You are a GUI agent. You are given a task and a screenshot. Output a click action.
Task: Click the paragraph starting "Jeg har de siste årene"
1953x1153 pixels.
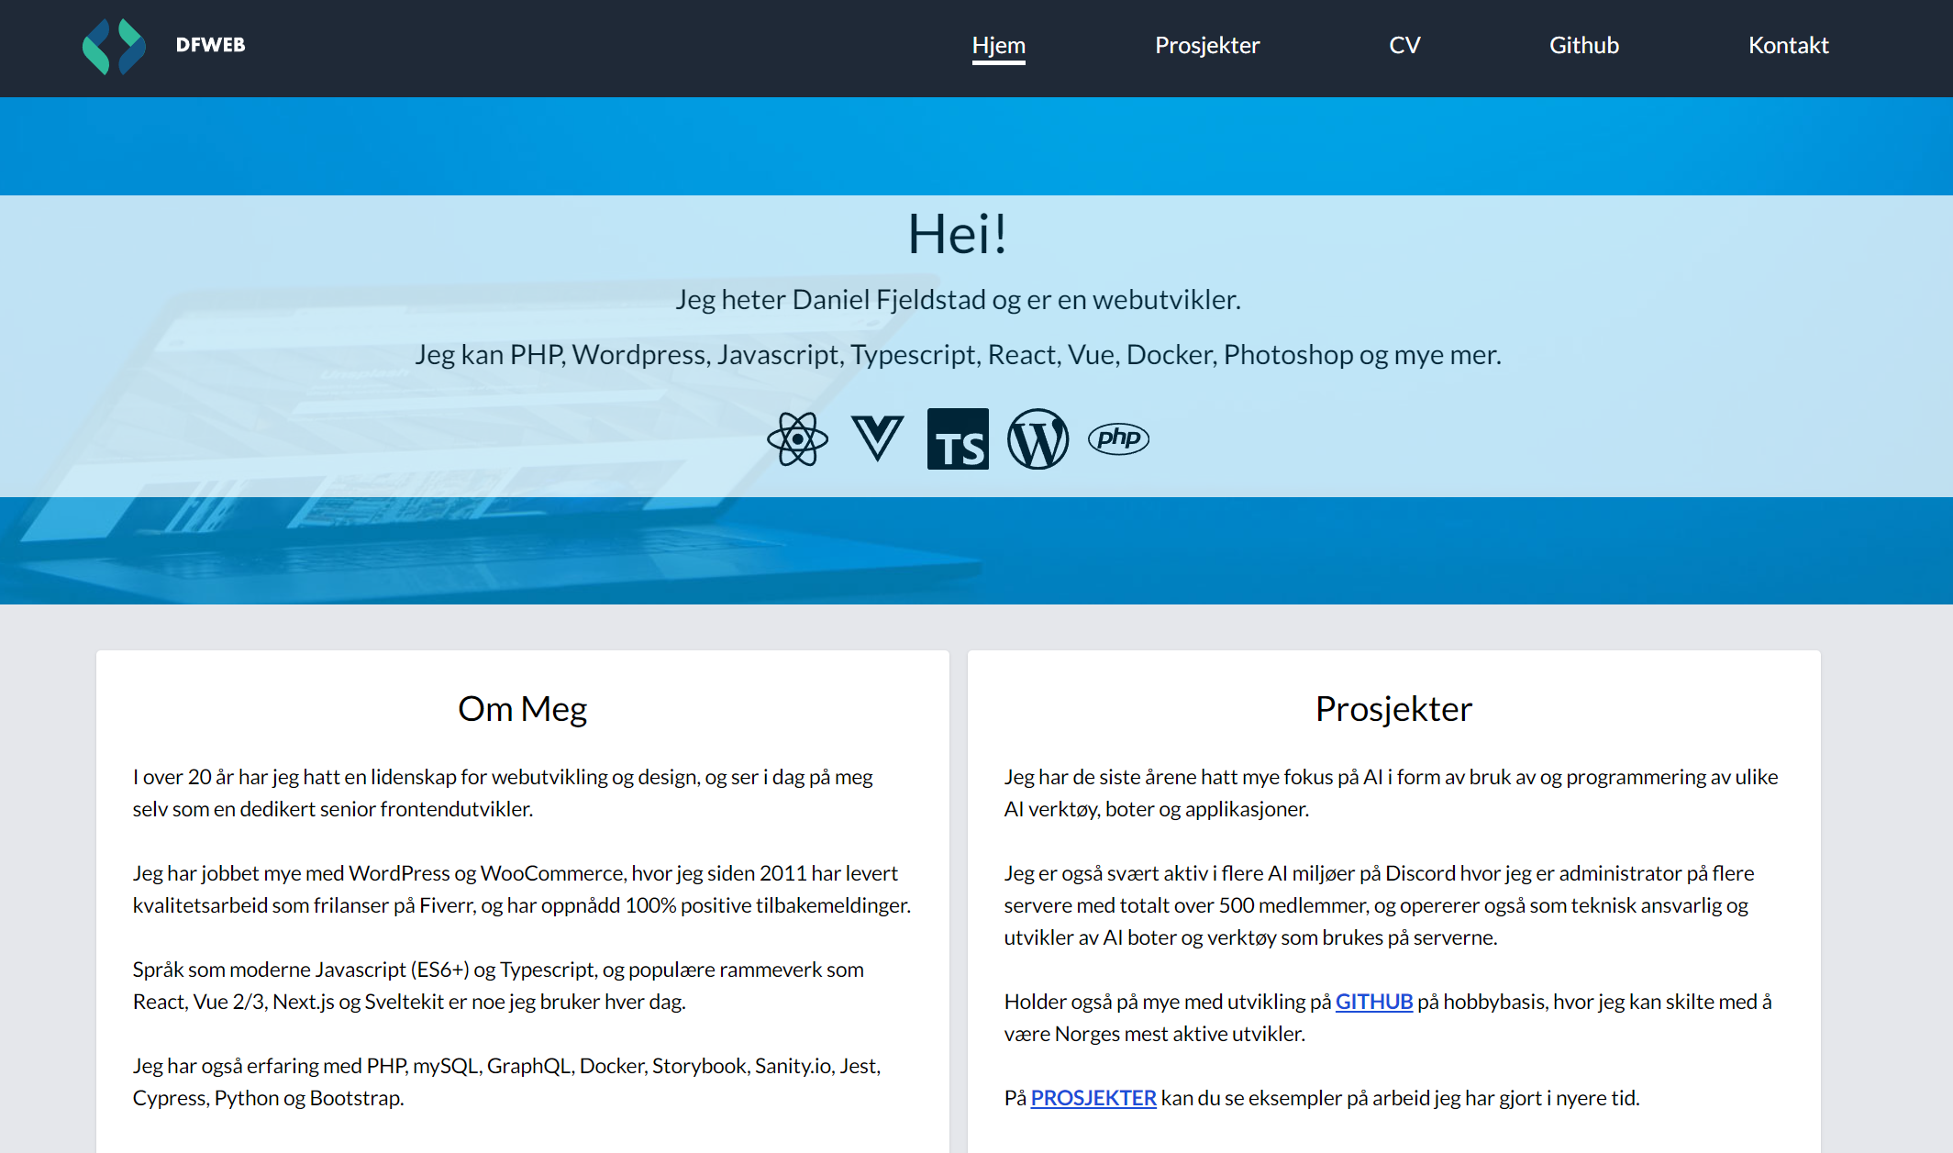pyautogui.click(x=1391, y=793)
